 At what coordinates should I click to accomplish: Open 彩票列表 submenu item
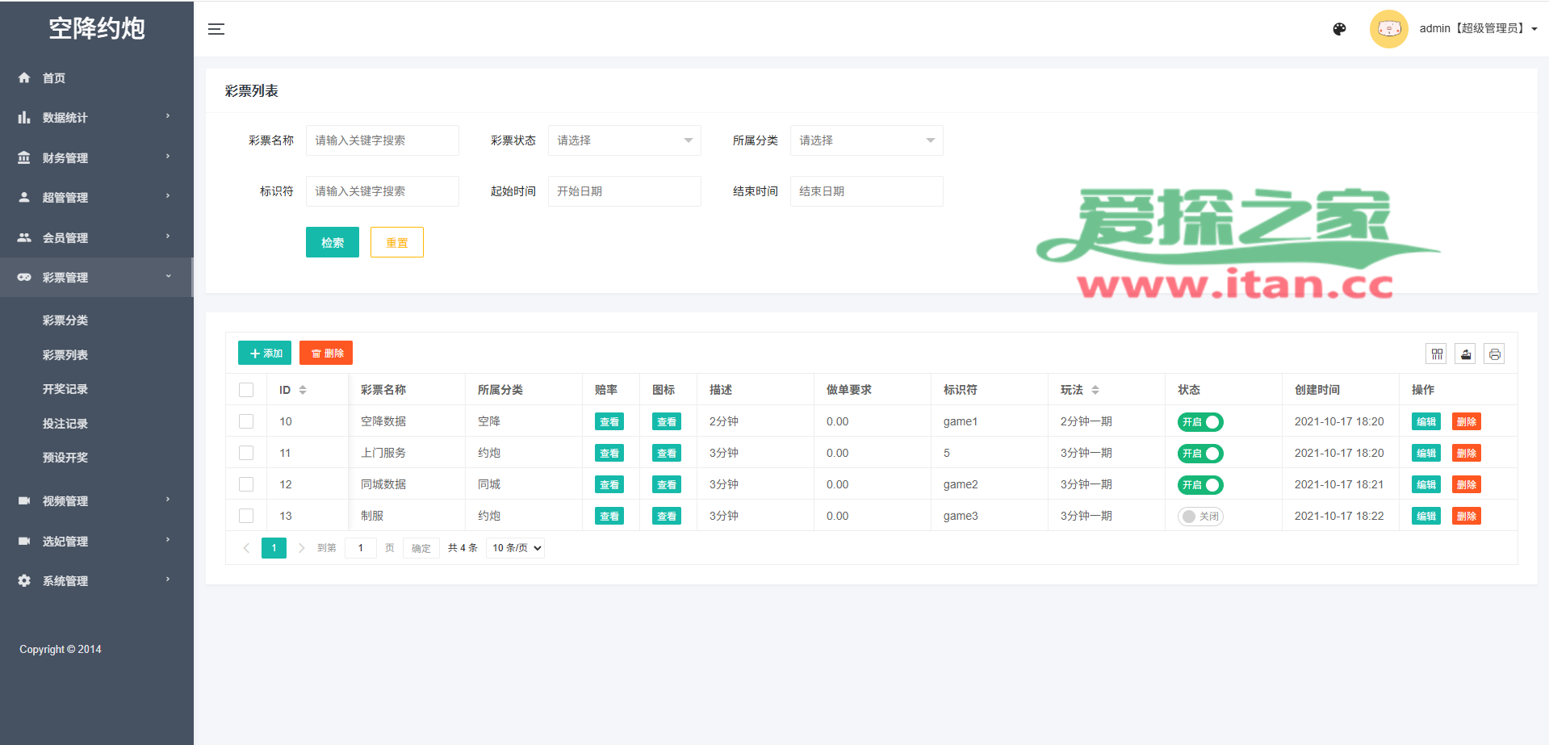tap(65, 355)
